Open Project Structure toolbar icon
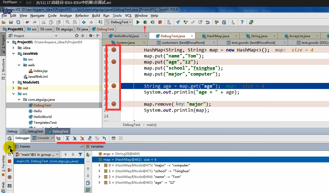Screen dimensions: 329x193 pos(224,22)
